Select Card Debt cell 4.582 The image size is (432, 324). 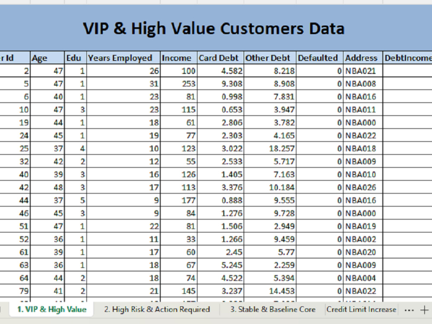[x=220, y=71]
